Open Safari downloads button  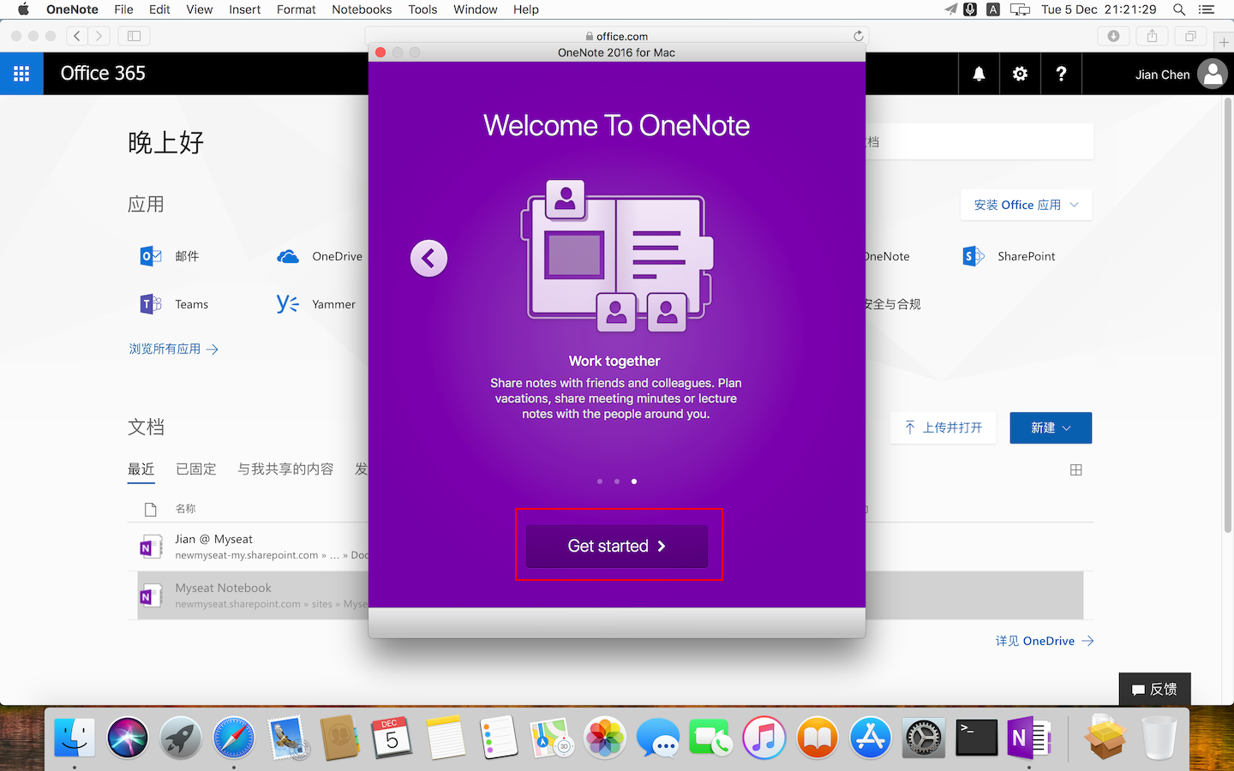pyautogui.click(x=1113, y=36)
